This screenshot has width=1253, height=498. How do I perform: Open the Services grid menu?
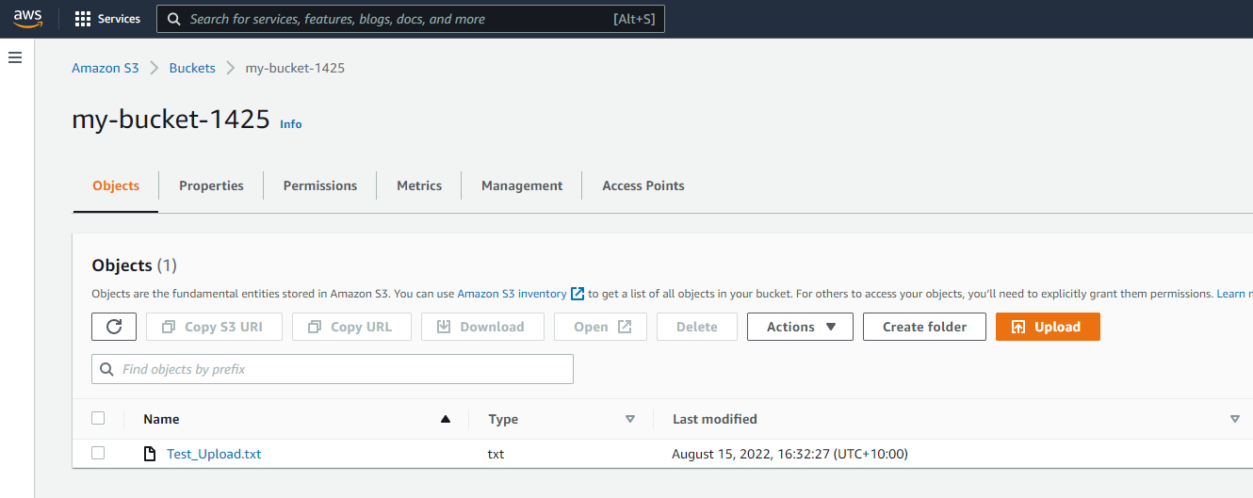(107, 19)
